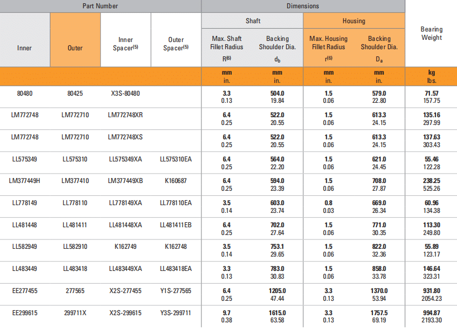Select outer spacer K160687
The width and height of the screenshot is (457, 329).
point(176,181)
